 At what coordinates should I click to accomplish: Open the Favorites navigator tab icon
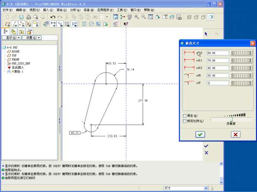[21, 32]
